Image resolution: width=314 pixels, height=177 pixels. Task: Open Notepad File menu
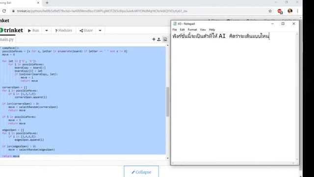(x=175, y=29)
